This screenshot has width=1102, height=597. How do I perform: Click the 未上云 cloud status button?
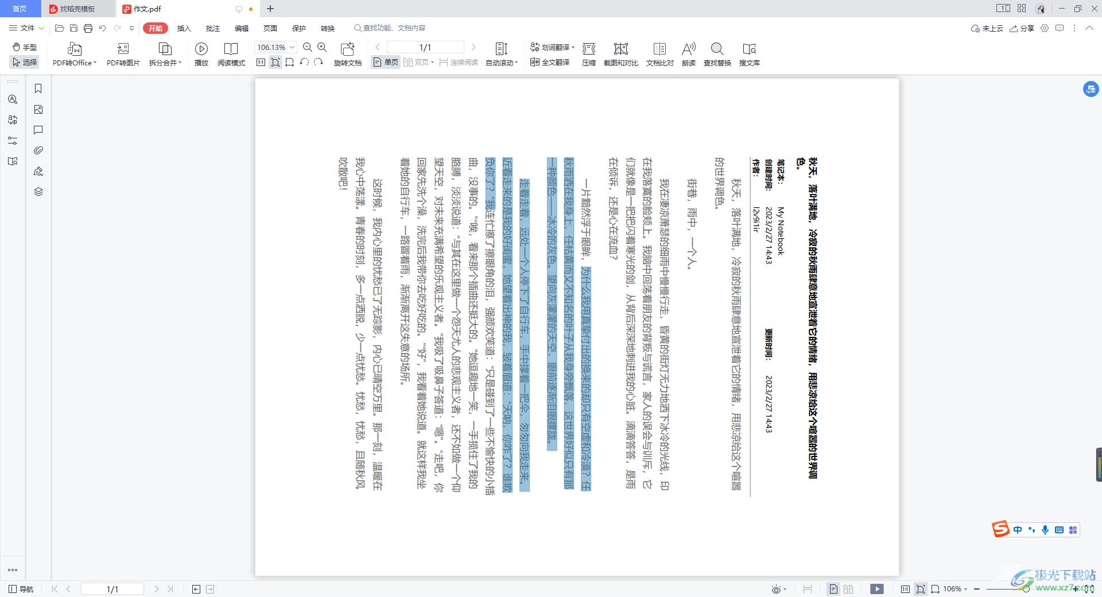pyautogui.click(x=987, y=28)
